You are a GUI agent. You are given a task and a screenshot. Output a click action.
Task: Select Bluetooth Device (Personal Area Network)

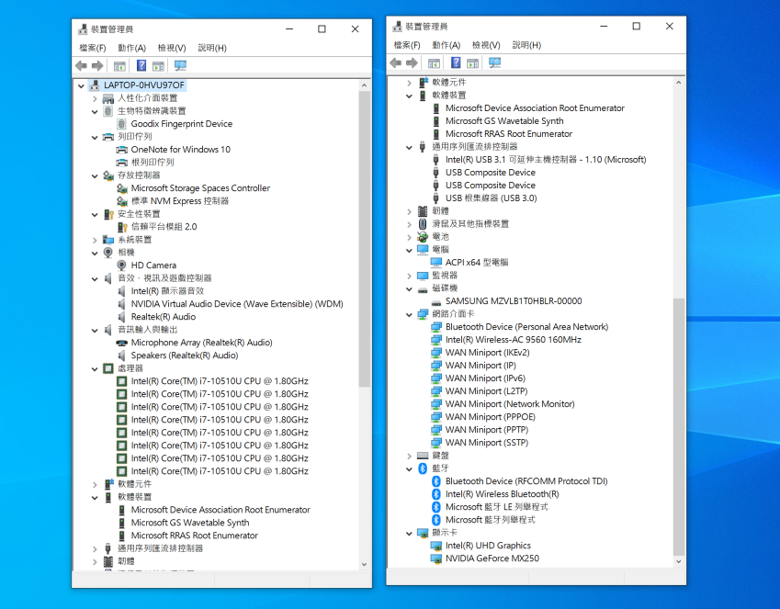tap(526, 327)
